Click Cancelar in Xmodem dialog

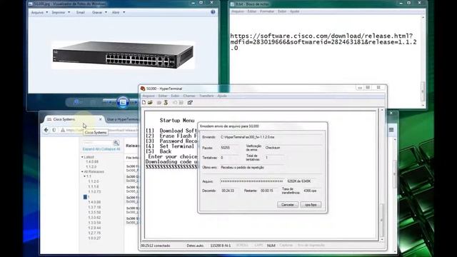pos(288,205)
